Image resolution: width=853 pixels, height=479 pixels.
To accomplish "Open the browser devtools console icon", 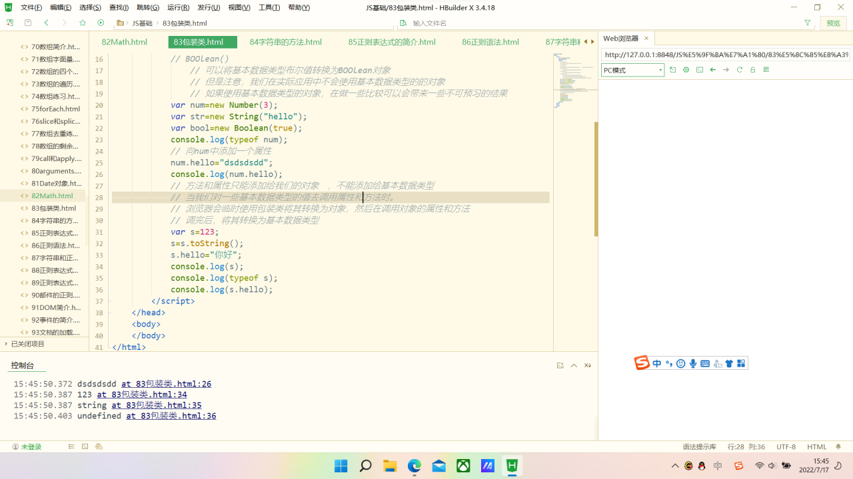I will pyautogui.click(x=700, y=70).
